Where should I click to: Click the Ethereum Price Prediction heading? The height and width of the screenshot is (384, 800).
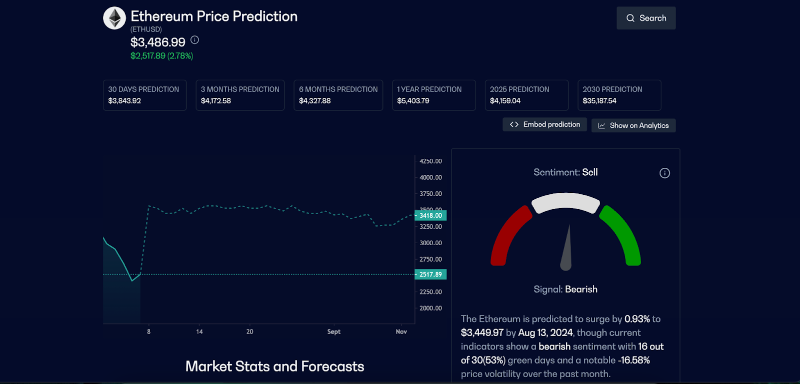pos(214,16)
